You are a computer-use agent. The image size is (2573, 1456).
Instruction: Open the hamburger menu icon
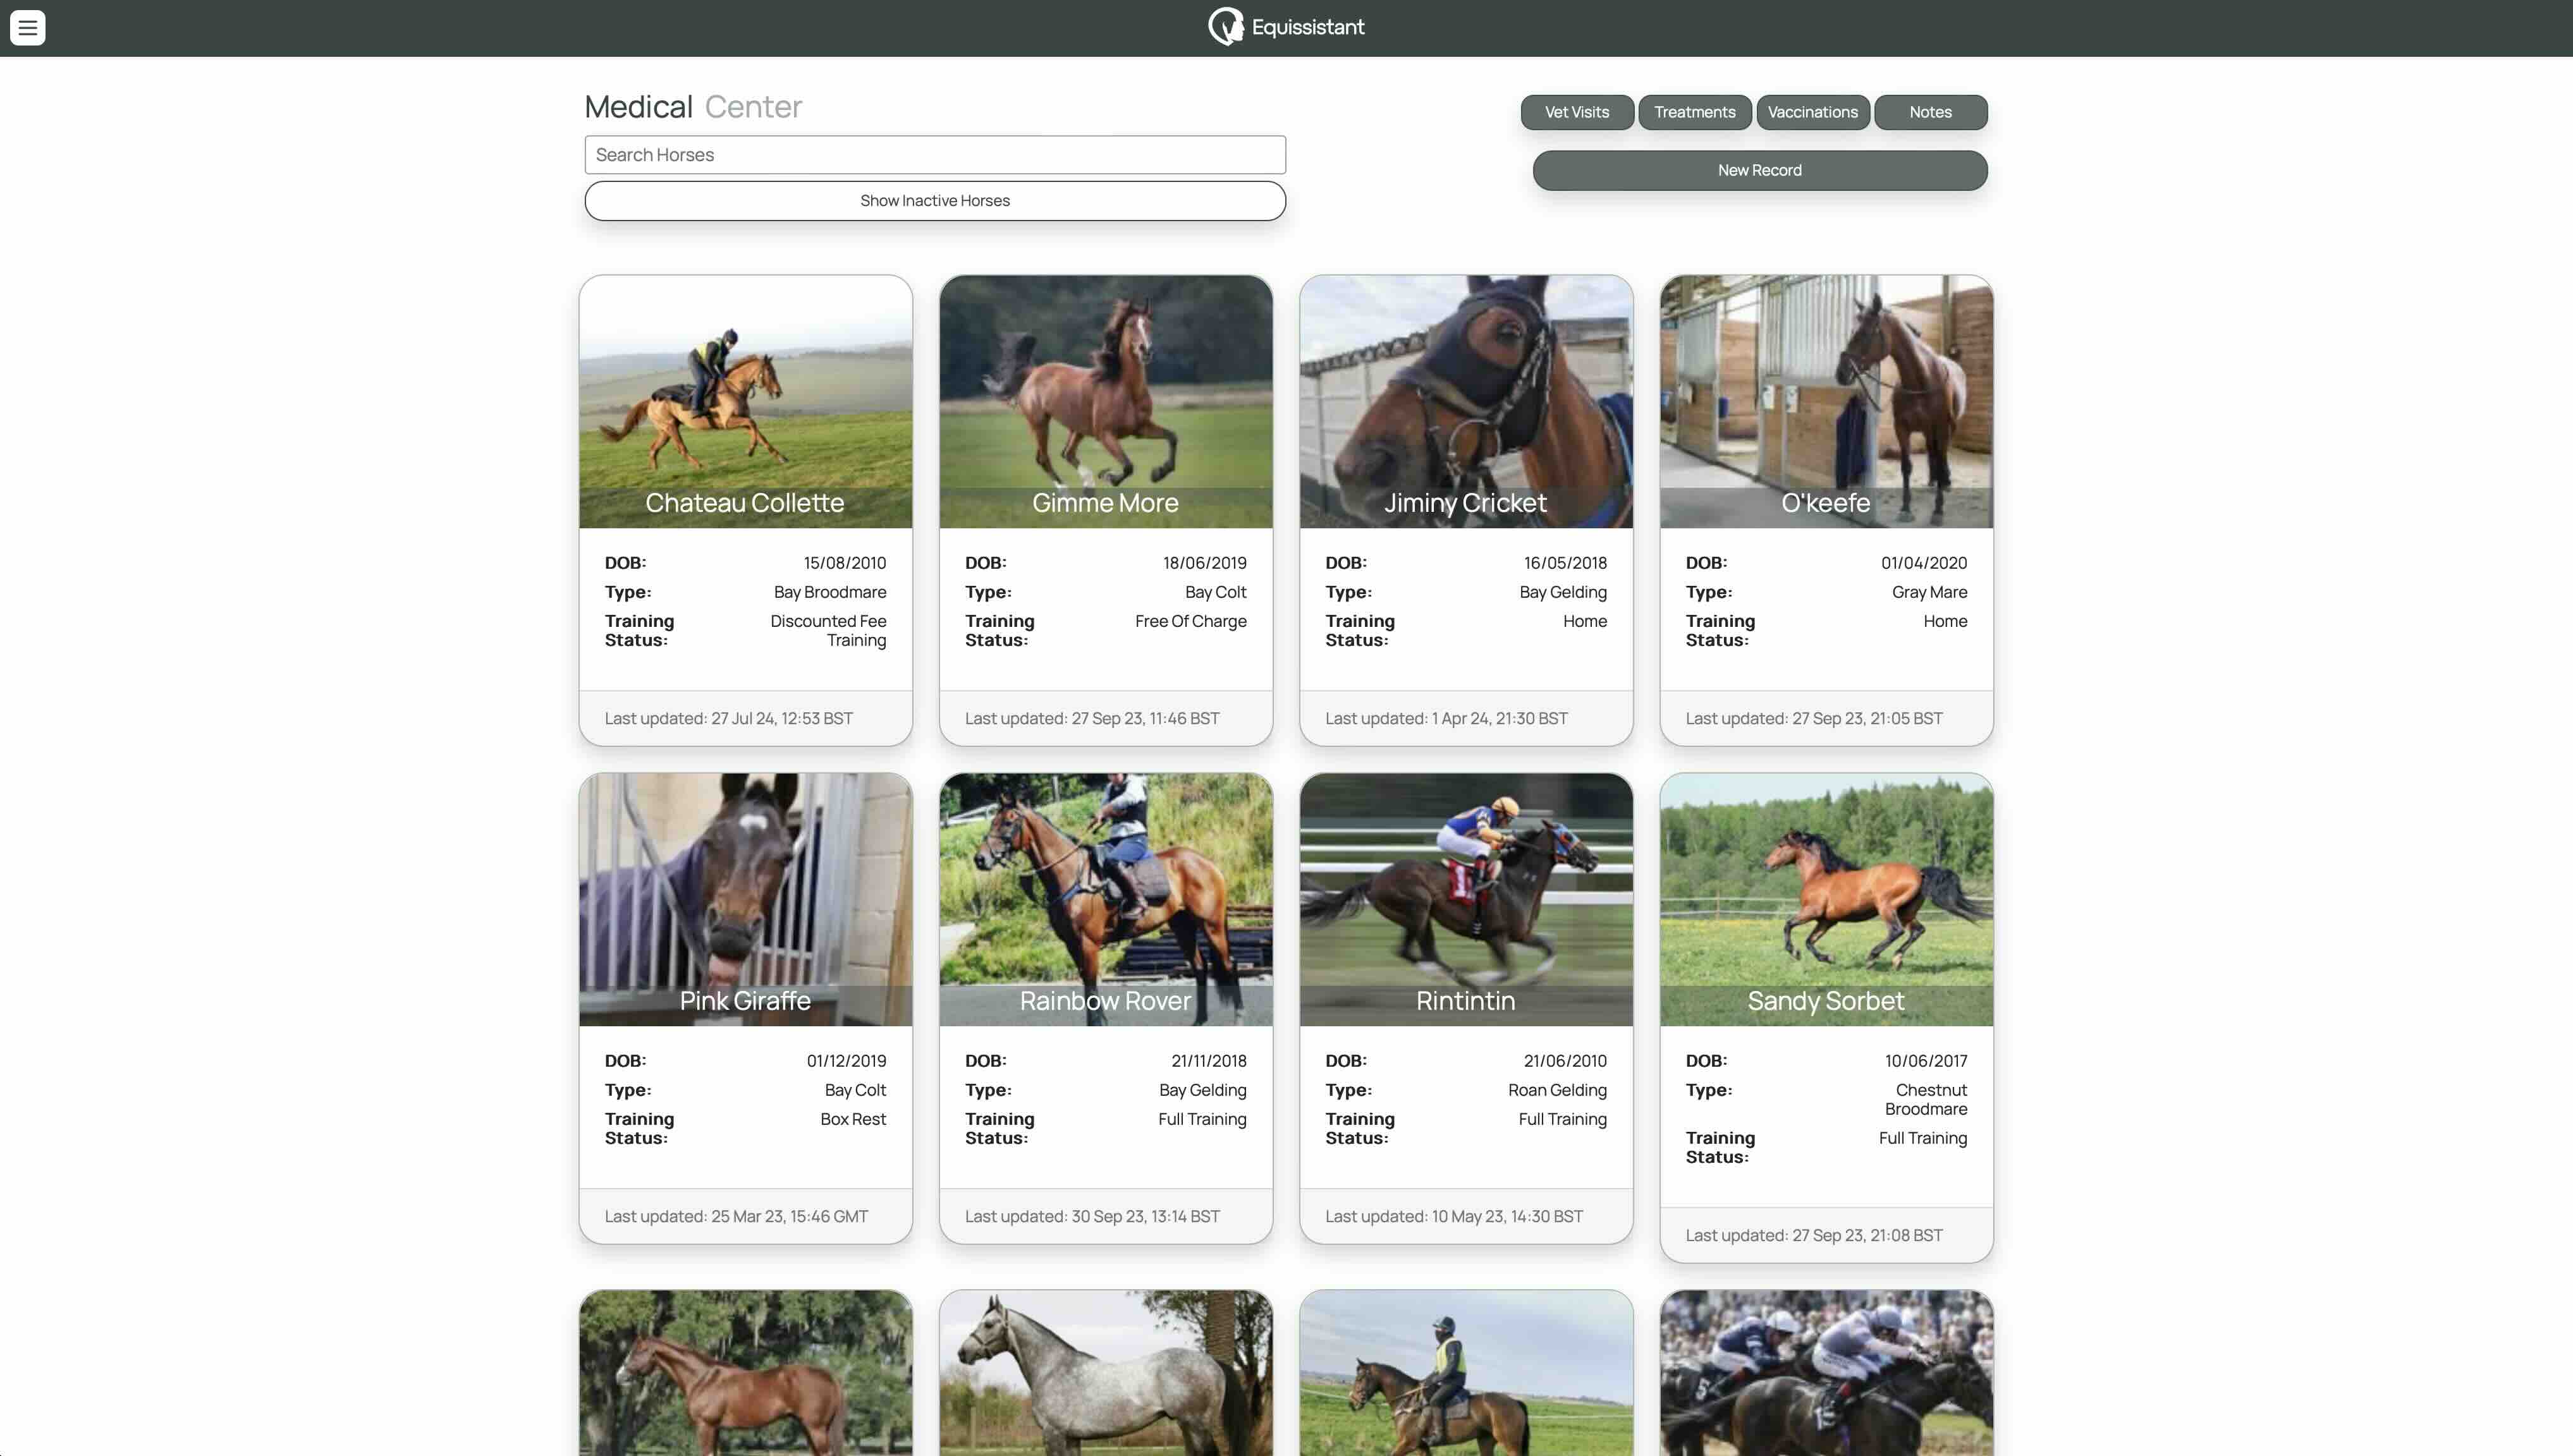(27, 27)
